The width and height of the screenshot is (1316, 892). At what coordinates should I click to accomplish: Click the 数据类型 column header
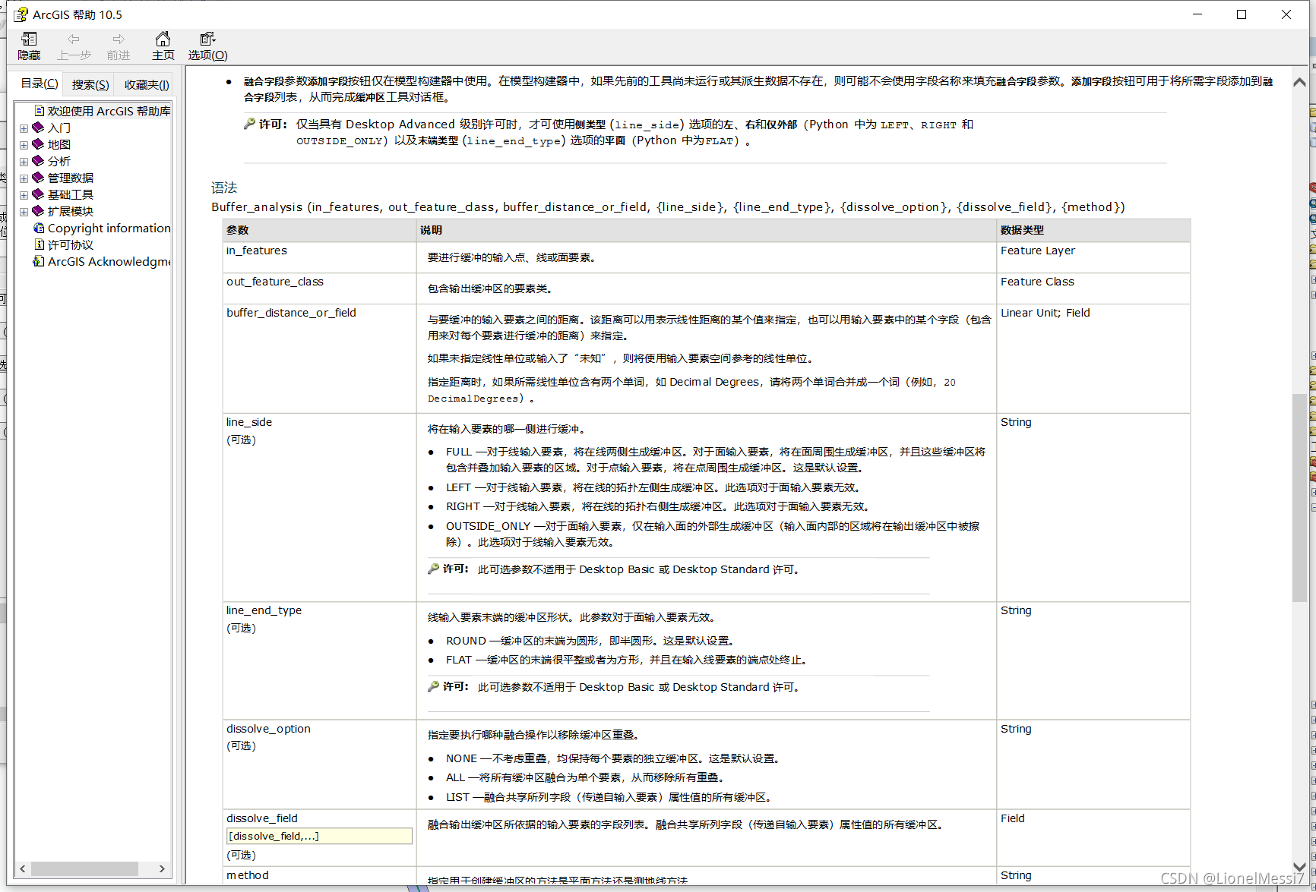pyautogui.click(x=1093, y=230)
